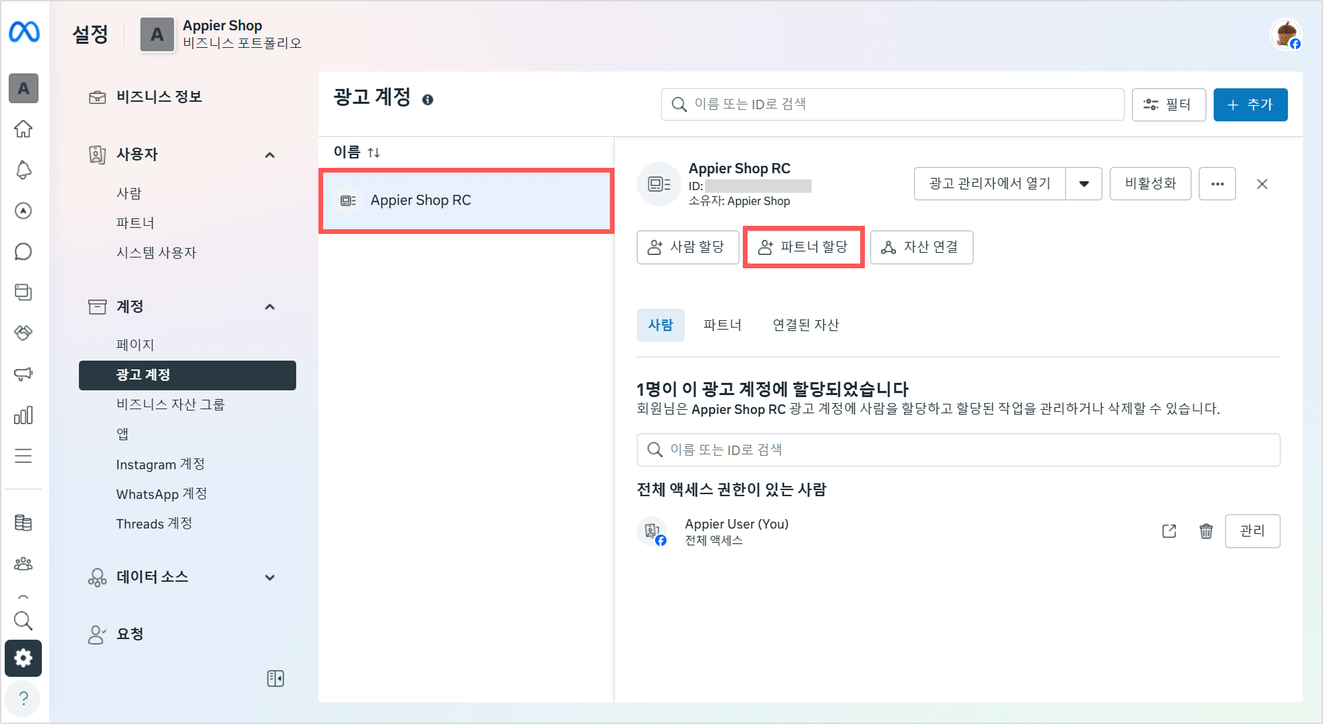Click trash icon to remove Appier User
Viewport: 1323px width, 724px height.
(x=1206, y=531)
